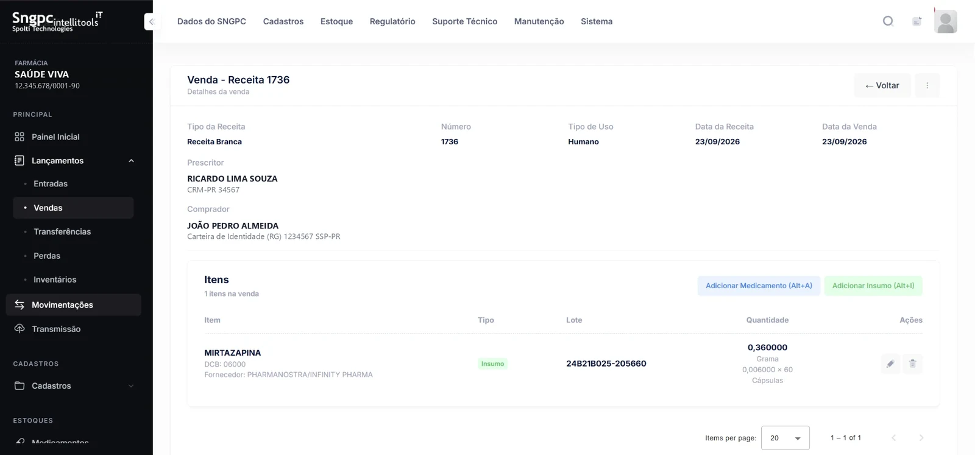Click the pharmacy name SAÚDE VIVA

click(x=41, y=74)
